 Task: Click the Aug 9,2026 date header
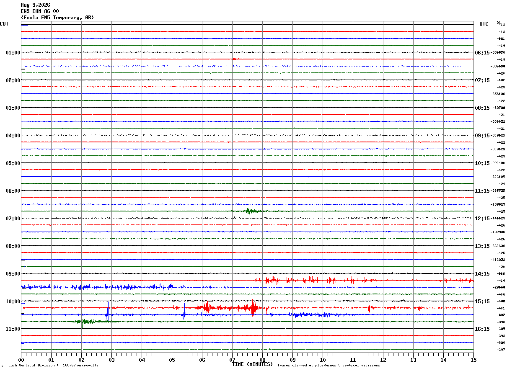point(35,5)
